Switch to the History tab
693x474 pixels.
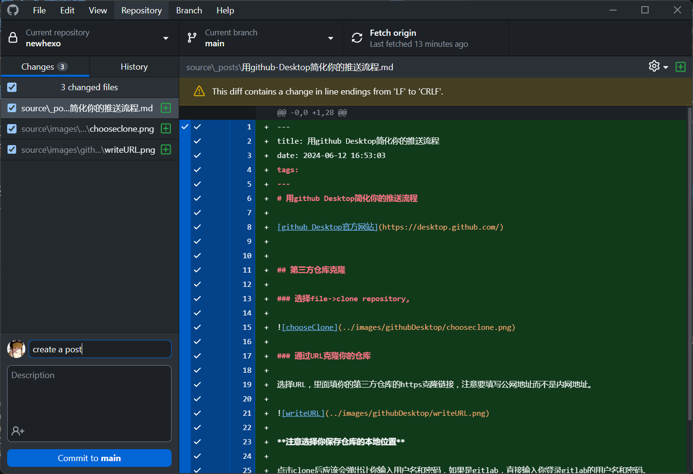[x=134, y=67]
